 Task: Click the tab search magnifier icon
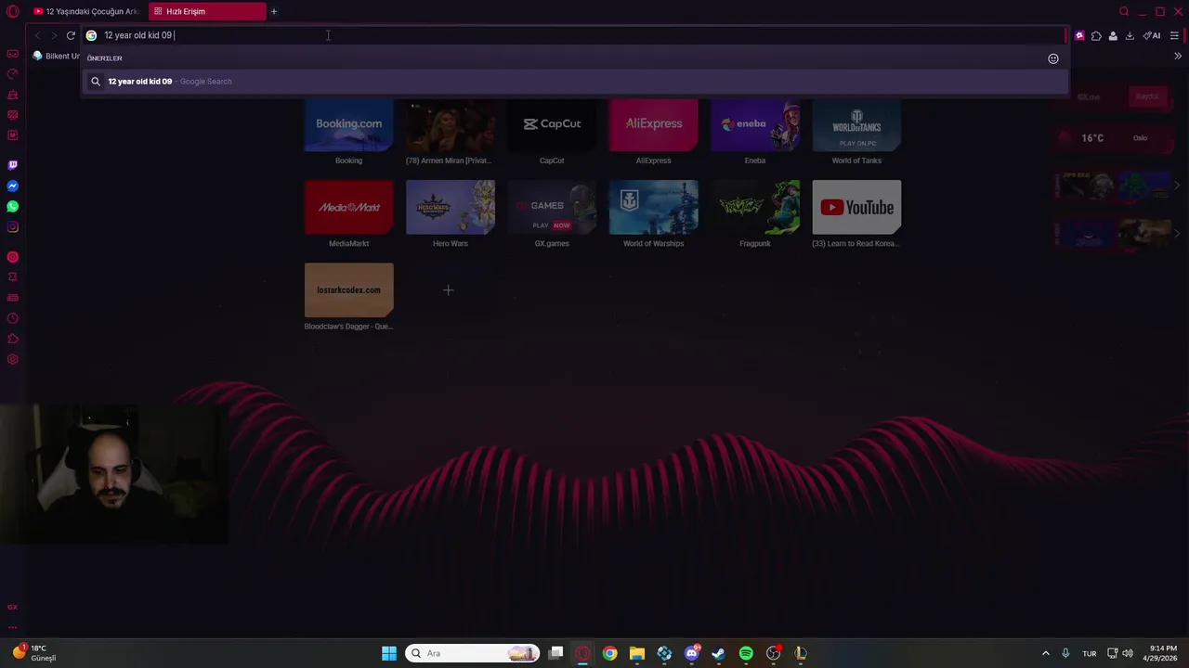coord(1124,11)
